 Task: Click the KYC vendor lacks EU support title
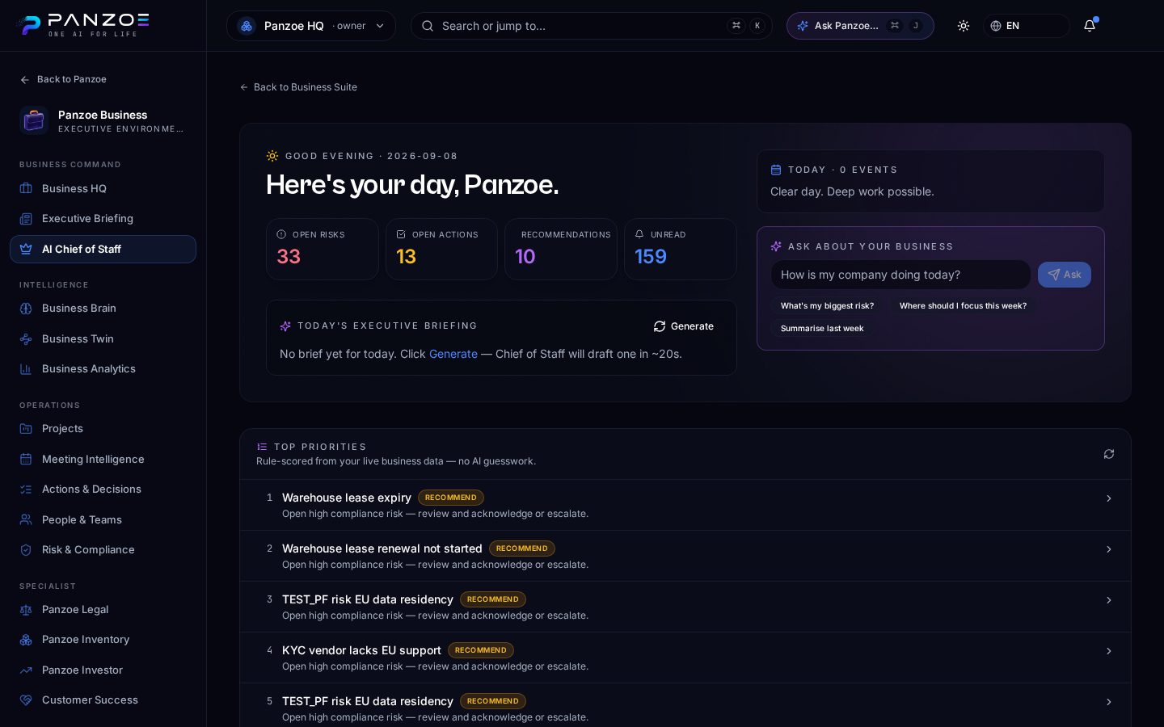361,650
